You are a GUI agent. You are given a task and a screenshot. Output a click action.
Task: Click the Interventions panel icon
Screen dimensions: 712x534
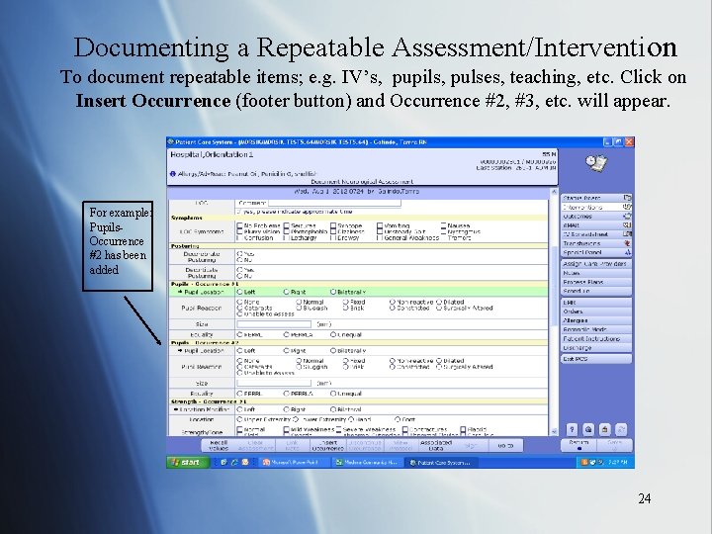pos(627,207)
